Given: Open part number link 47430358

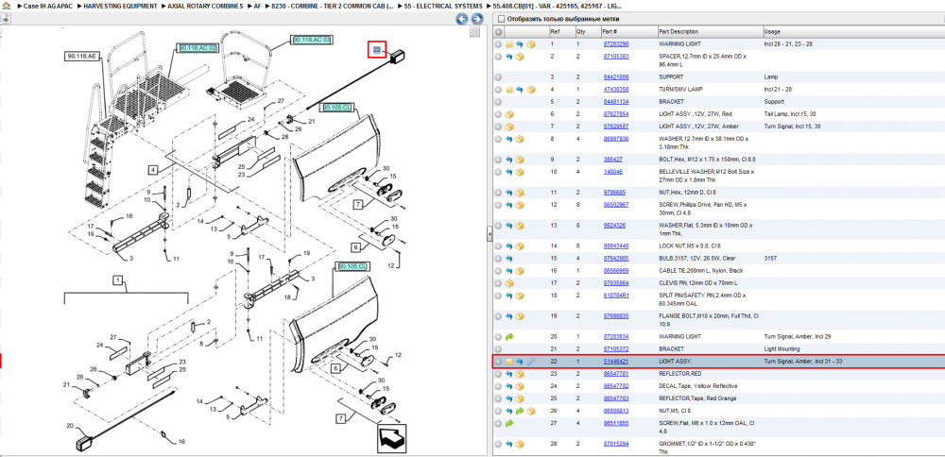Looking at the screenshot, I should (616, 90).
